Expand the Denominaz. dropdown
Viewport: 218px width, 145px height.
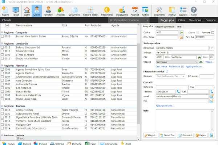(212, 48)
